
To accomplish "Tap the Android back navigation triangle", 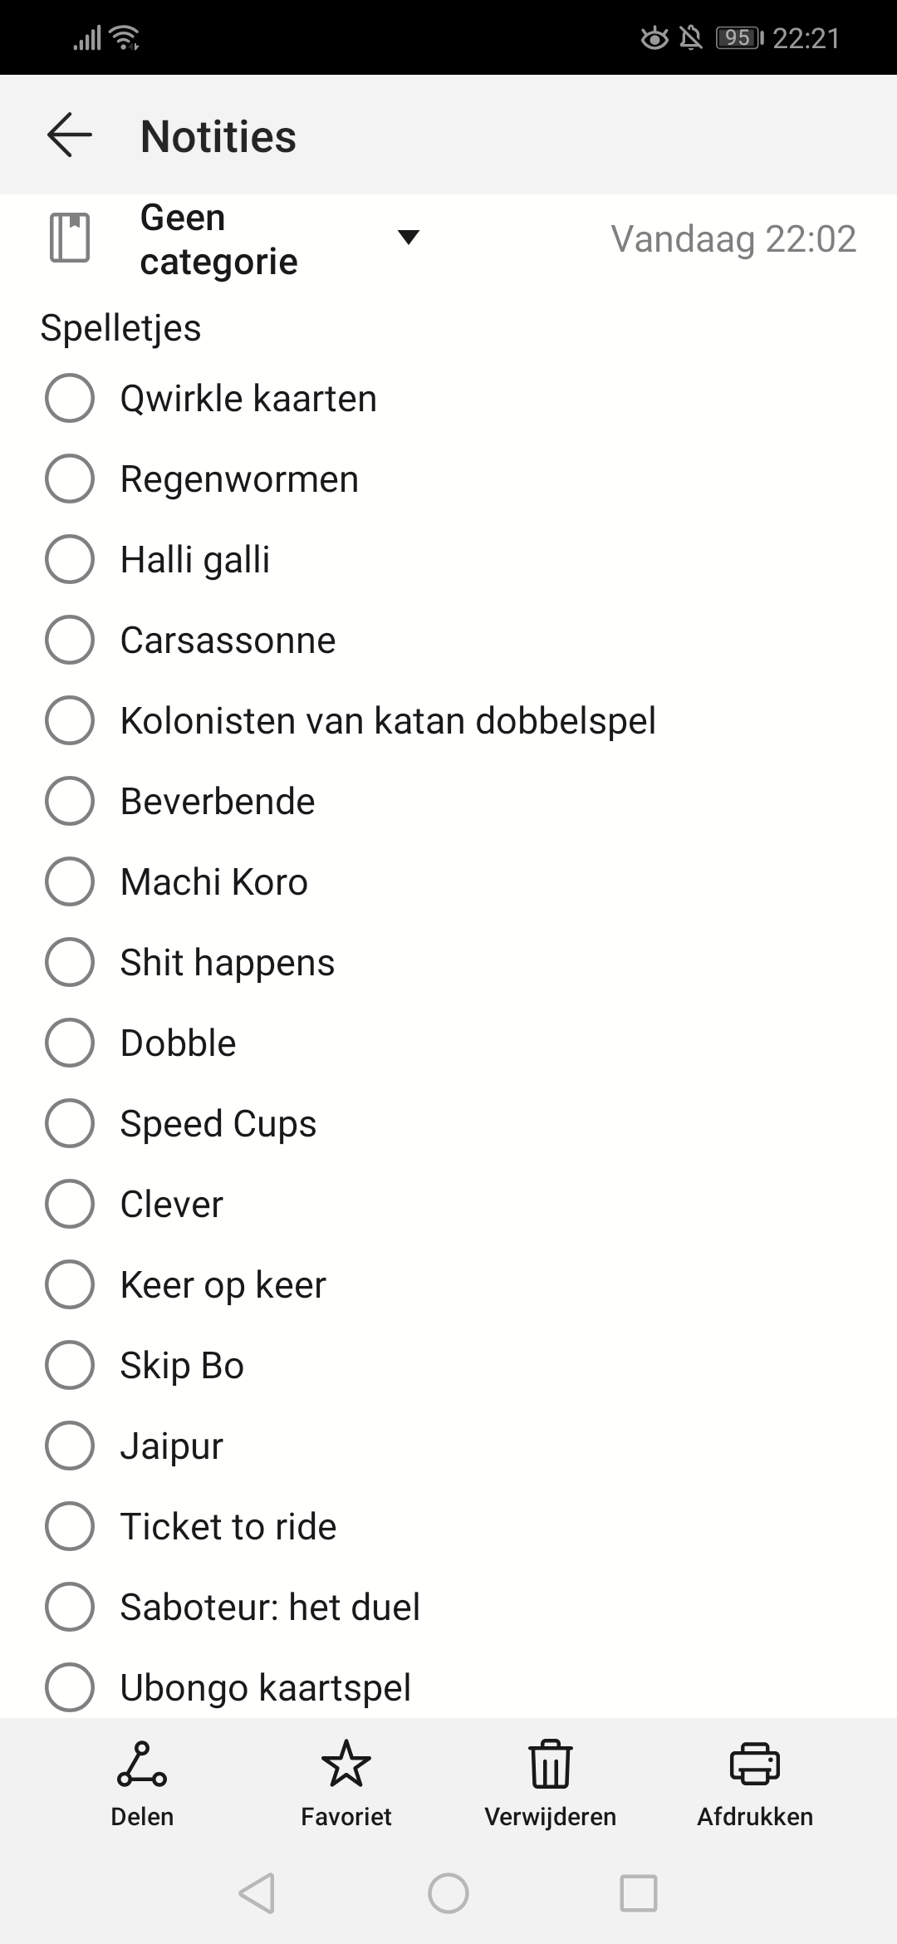I will pos(257,1893).
